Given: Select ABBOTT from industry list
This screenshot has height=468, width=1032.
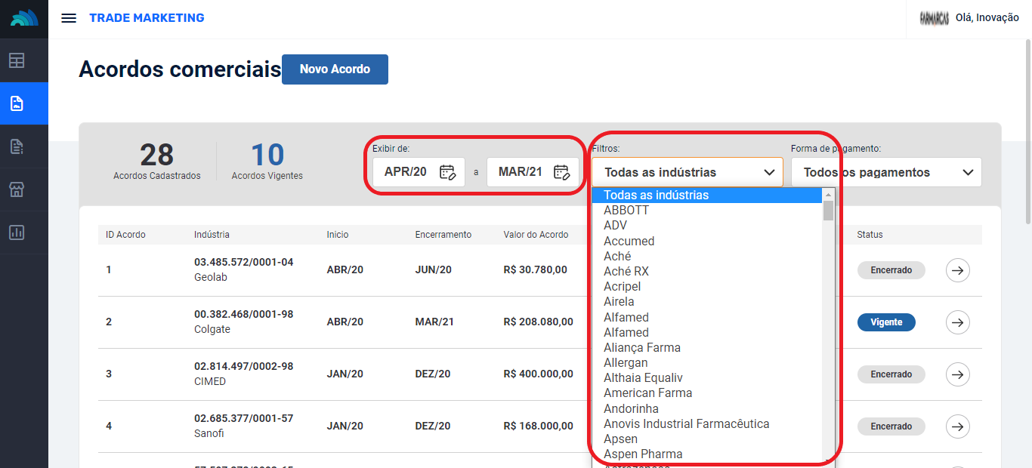Looking at the screenshot, I should tap(626, 211).
